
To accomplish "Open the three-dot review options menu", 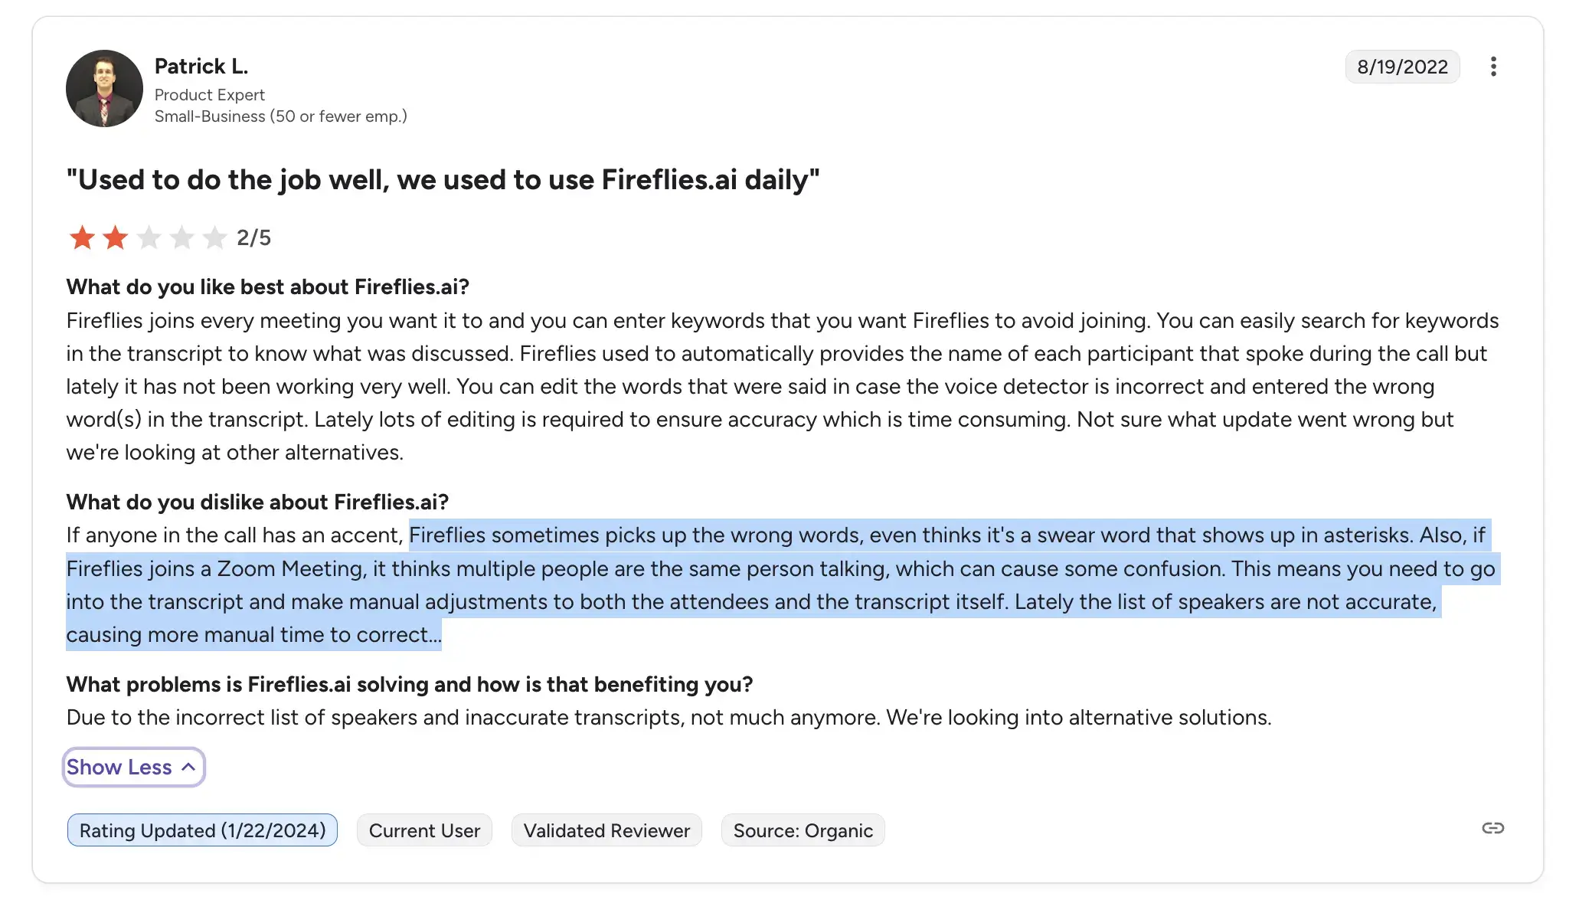I will tap(1493, 67).
